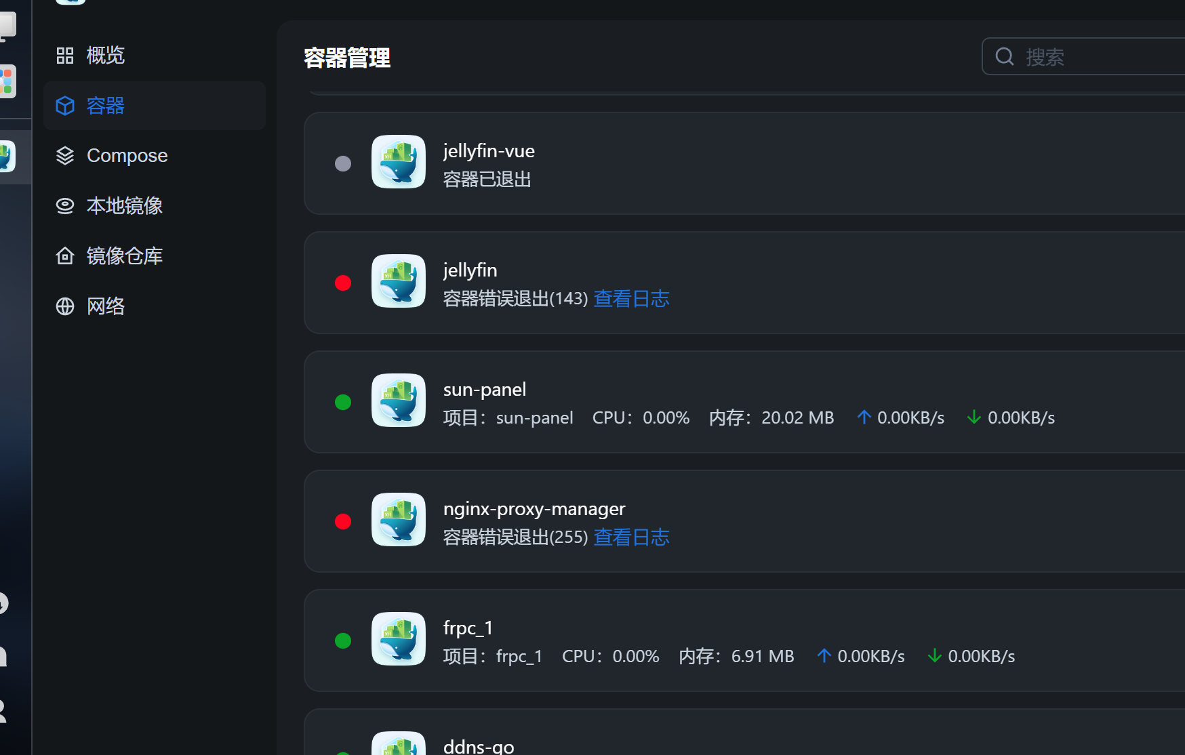Image resolution: width=1185 pixels, height=755 pixels.
Task: Click the 概览 grid icon
Action: (x=65, y=56)
